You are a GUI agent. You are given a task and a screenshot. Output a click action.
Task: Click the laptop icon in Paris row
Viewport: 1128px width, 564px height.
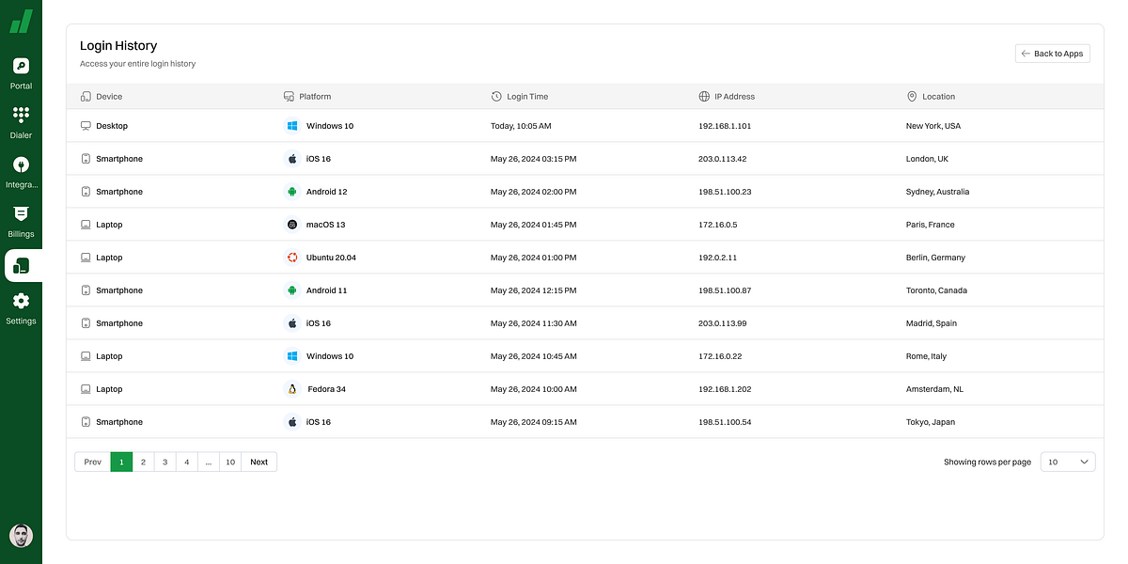tap(86, 225)
